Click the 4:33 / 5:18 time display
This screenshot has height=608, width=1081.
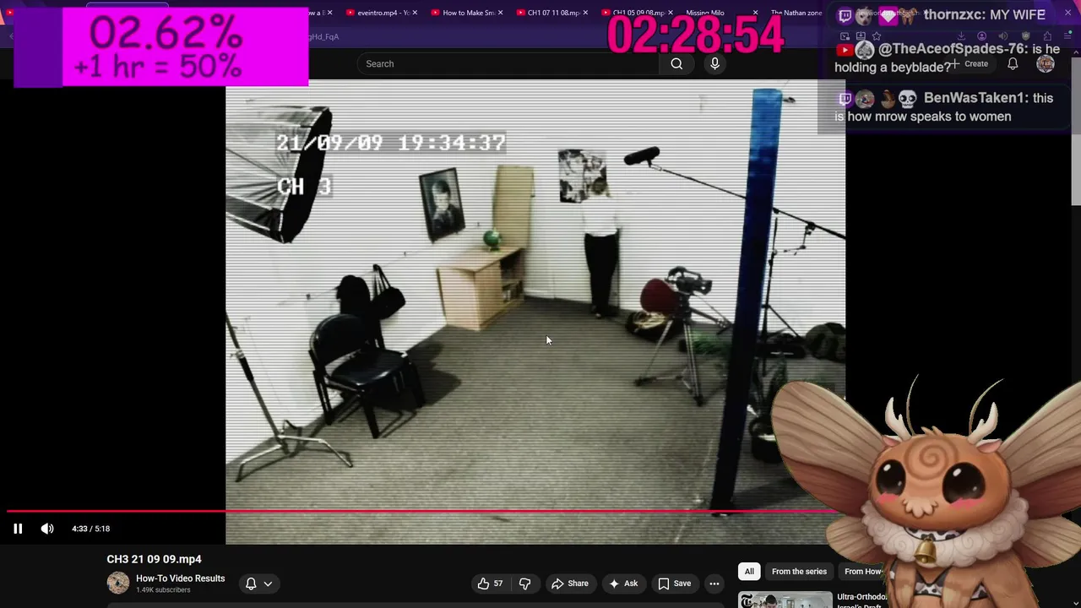tap(91, 529)
